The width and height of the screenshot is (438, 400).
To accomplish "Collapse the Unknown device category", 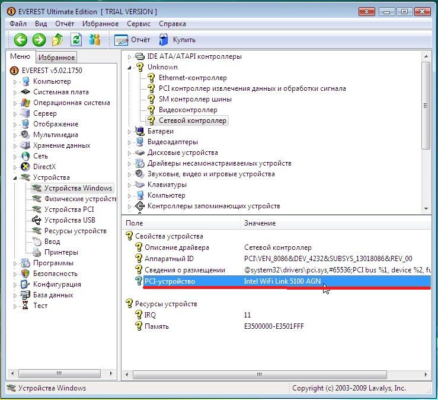I will point(129,68).
